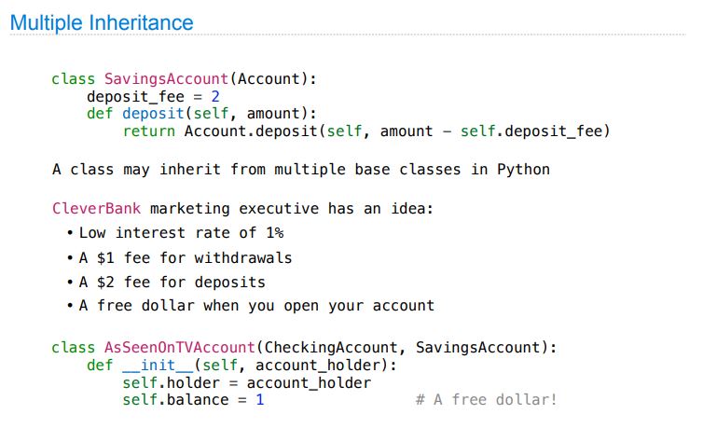Click self.deposit_fee at the line end

tap(531, 131)
